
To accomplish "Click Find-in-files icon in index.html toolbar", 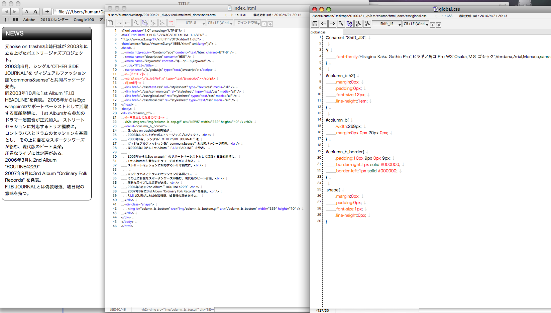I will [145, 23].
